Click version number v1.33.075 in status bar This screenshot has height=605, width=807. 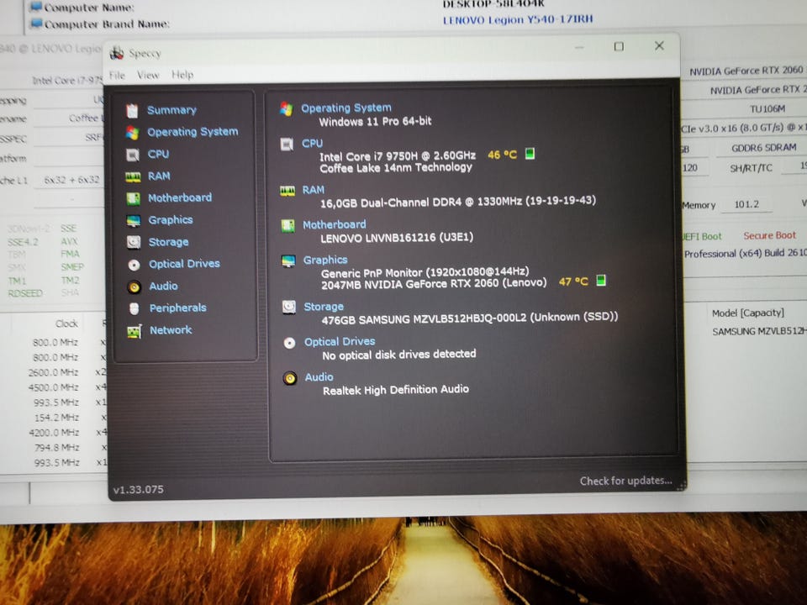(x=139, y=489)
